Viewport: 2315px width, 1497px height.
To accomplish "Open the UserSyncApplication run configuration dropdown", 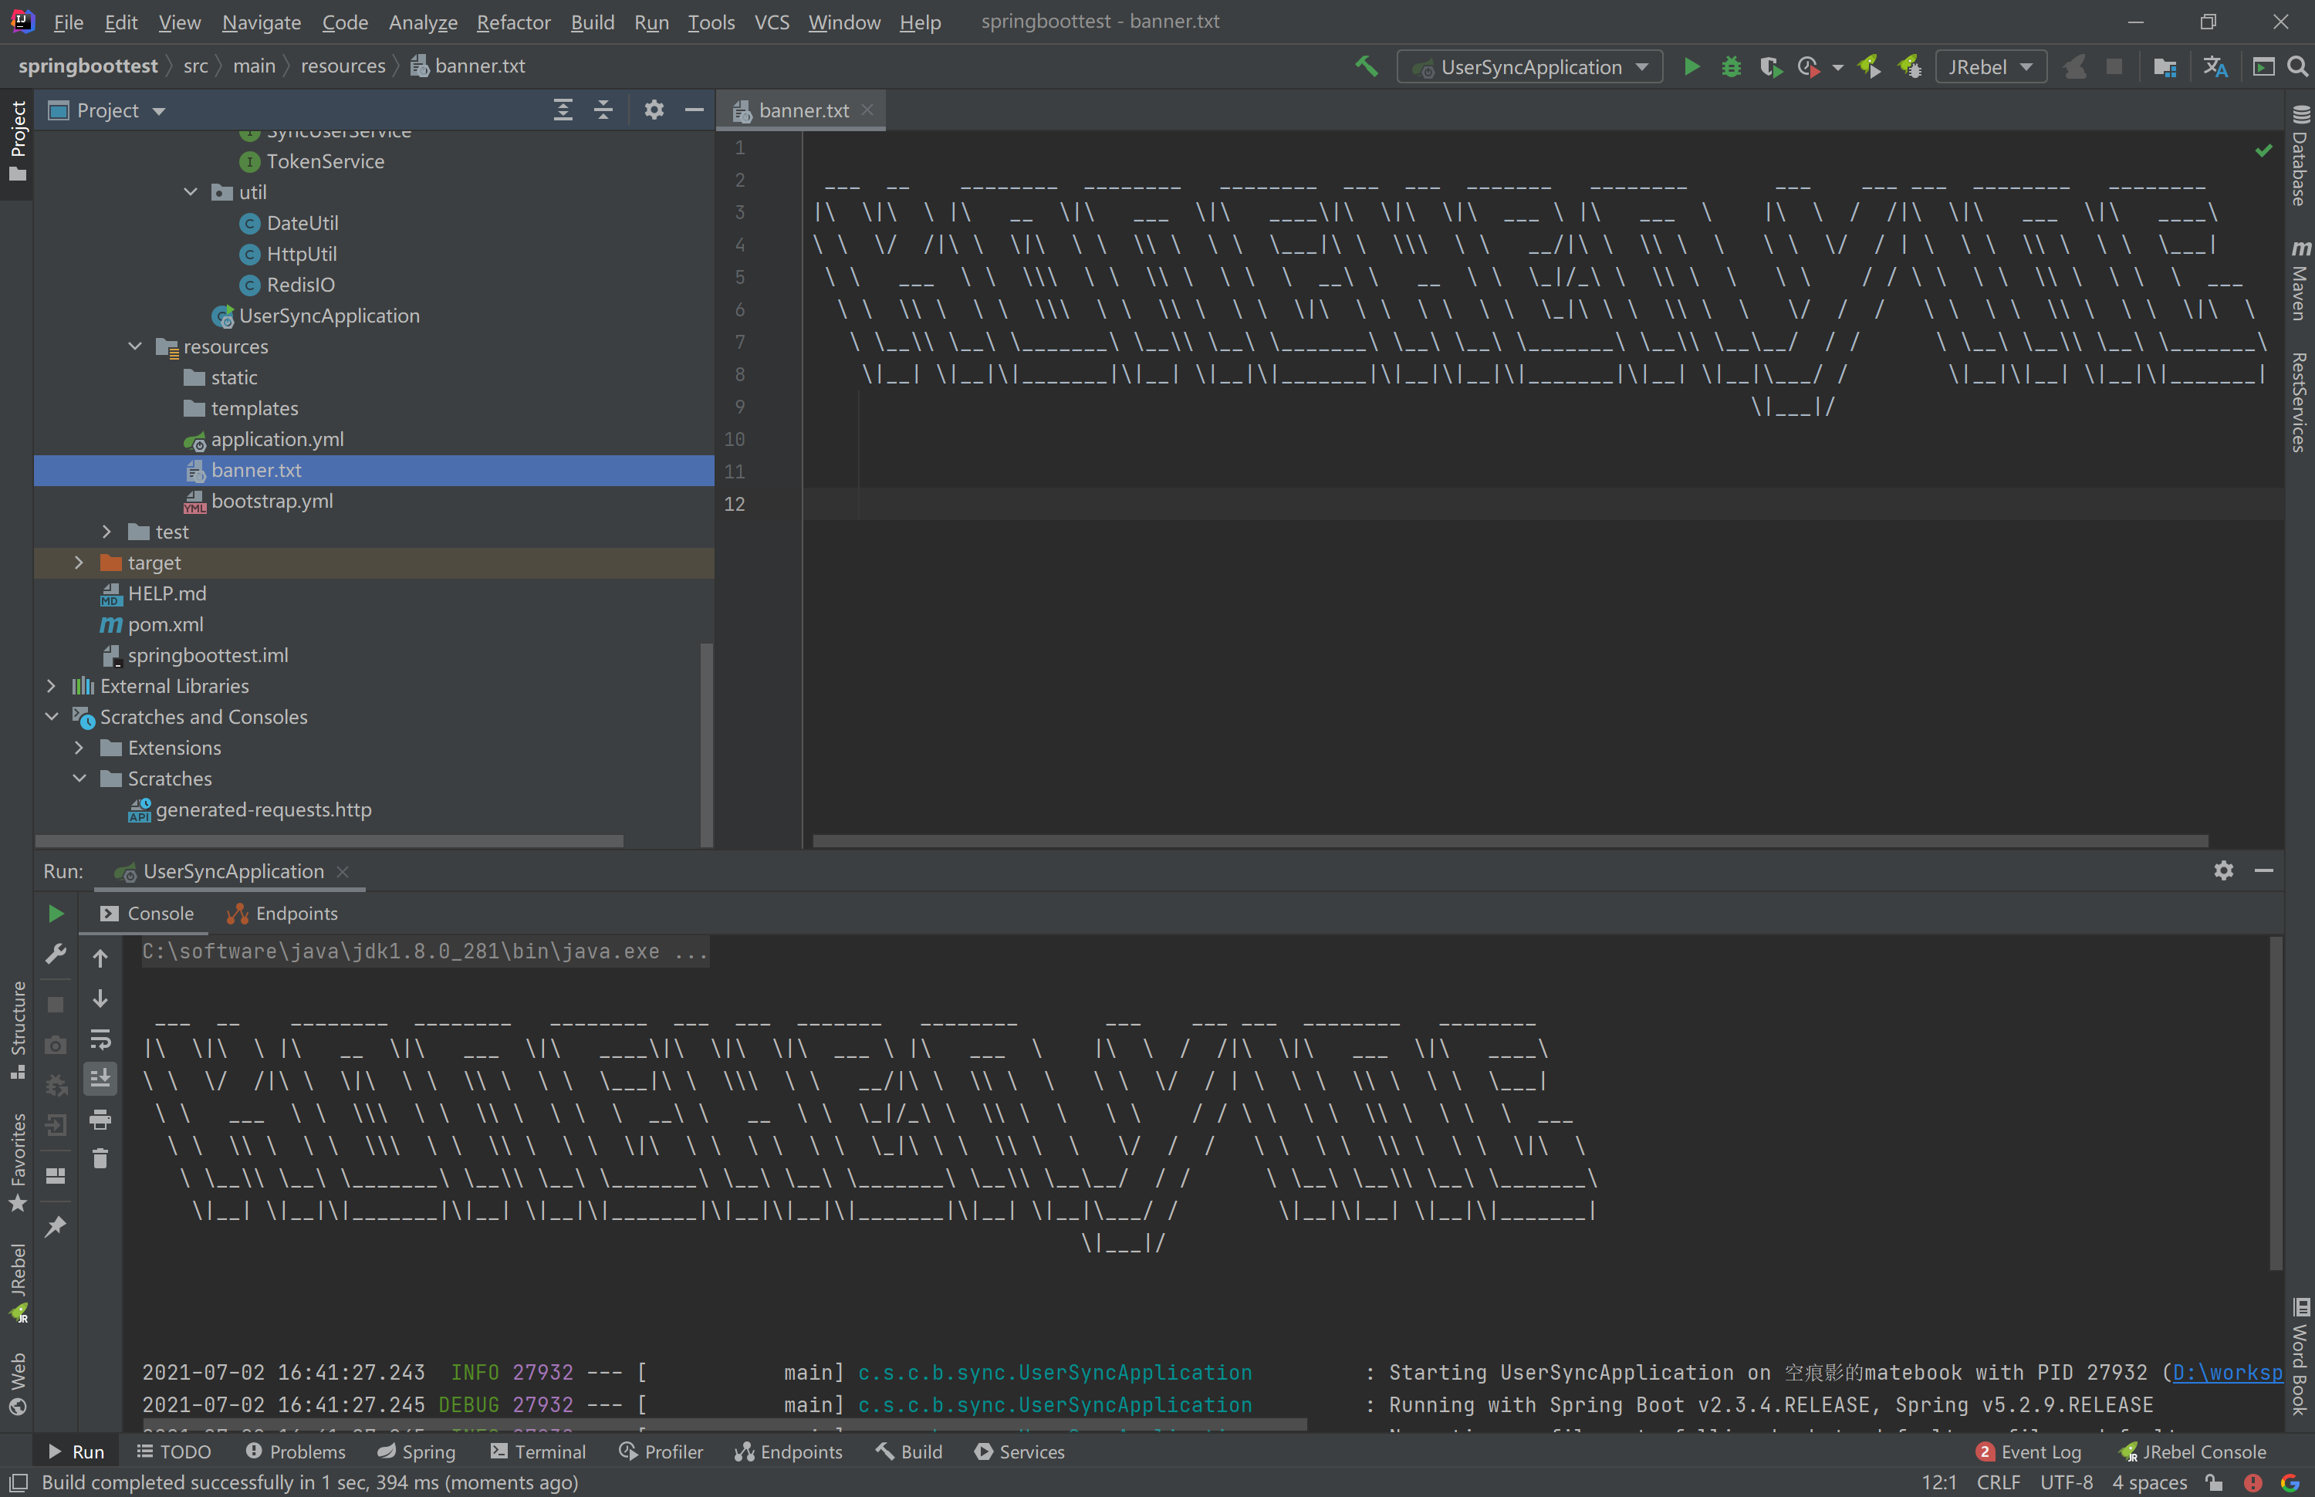I will (x=1531, y=67).
